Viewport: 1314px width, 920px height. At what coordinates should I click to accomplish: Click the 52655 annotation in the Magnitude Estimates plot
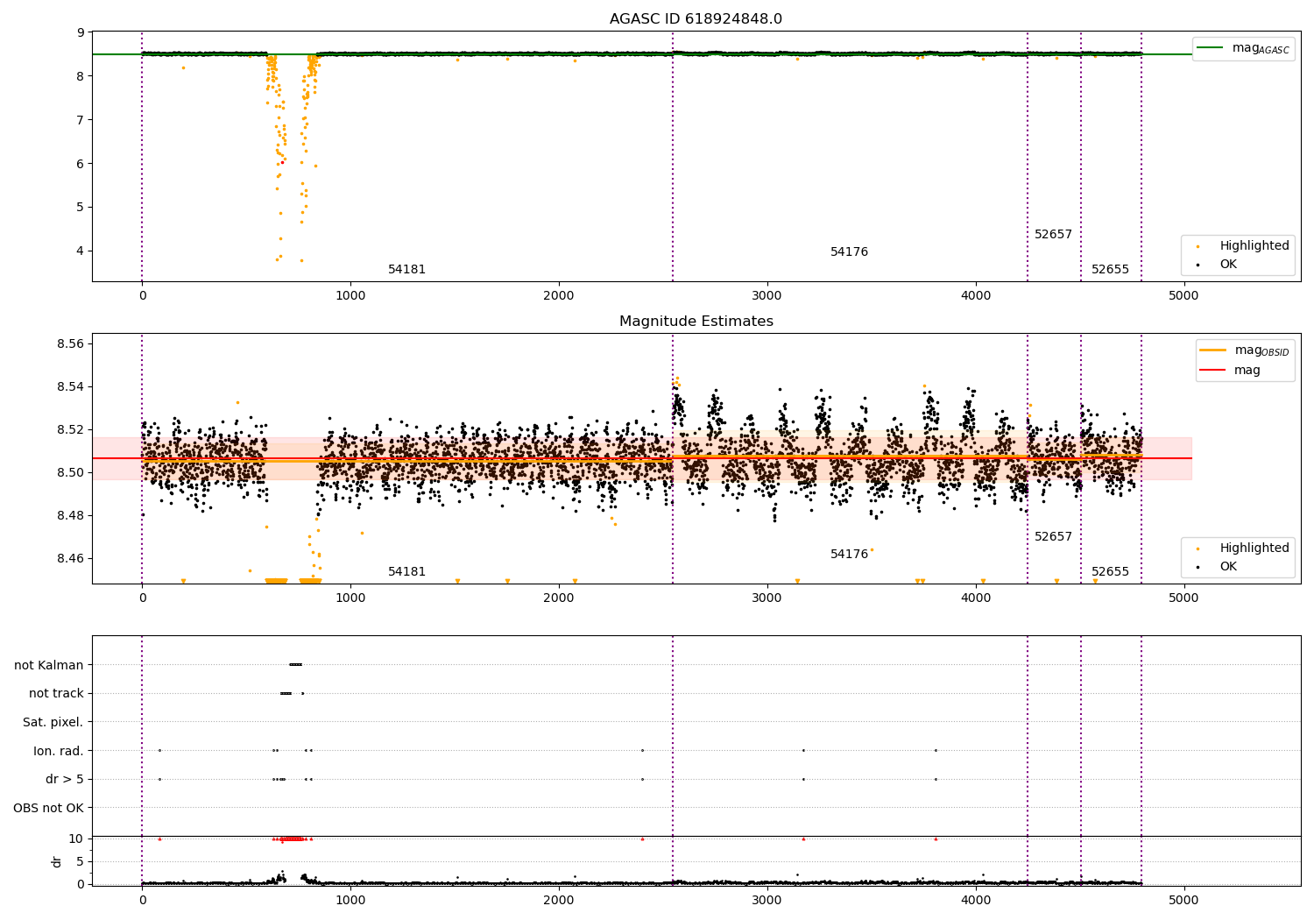pos(1110,572)
